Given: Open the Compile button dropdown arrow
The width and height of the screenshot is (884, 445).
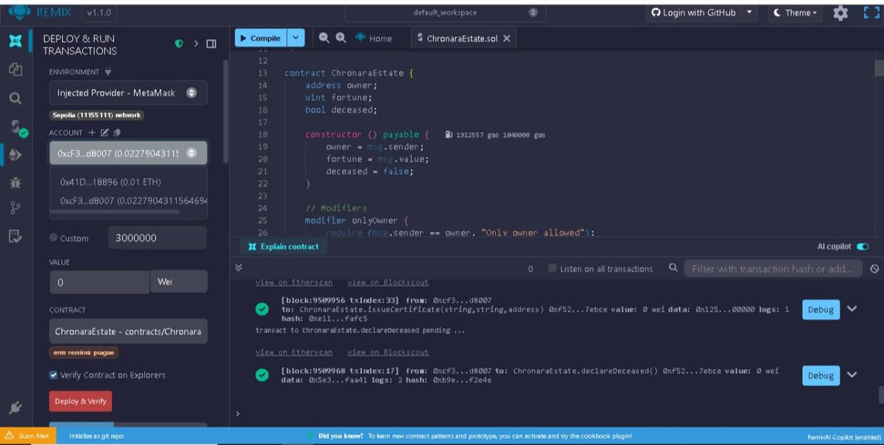Looking at the screenshot, I should [x=295, y=38].
